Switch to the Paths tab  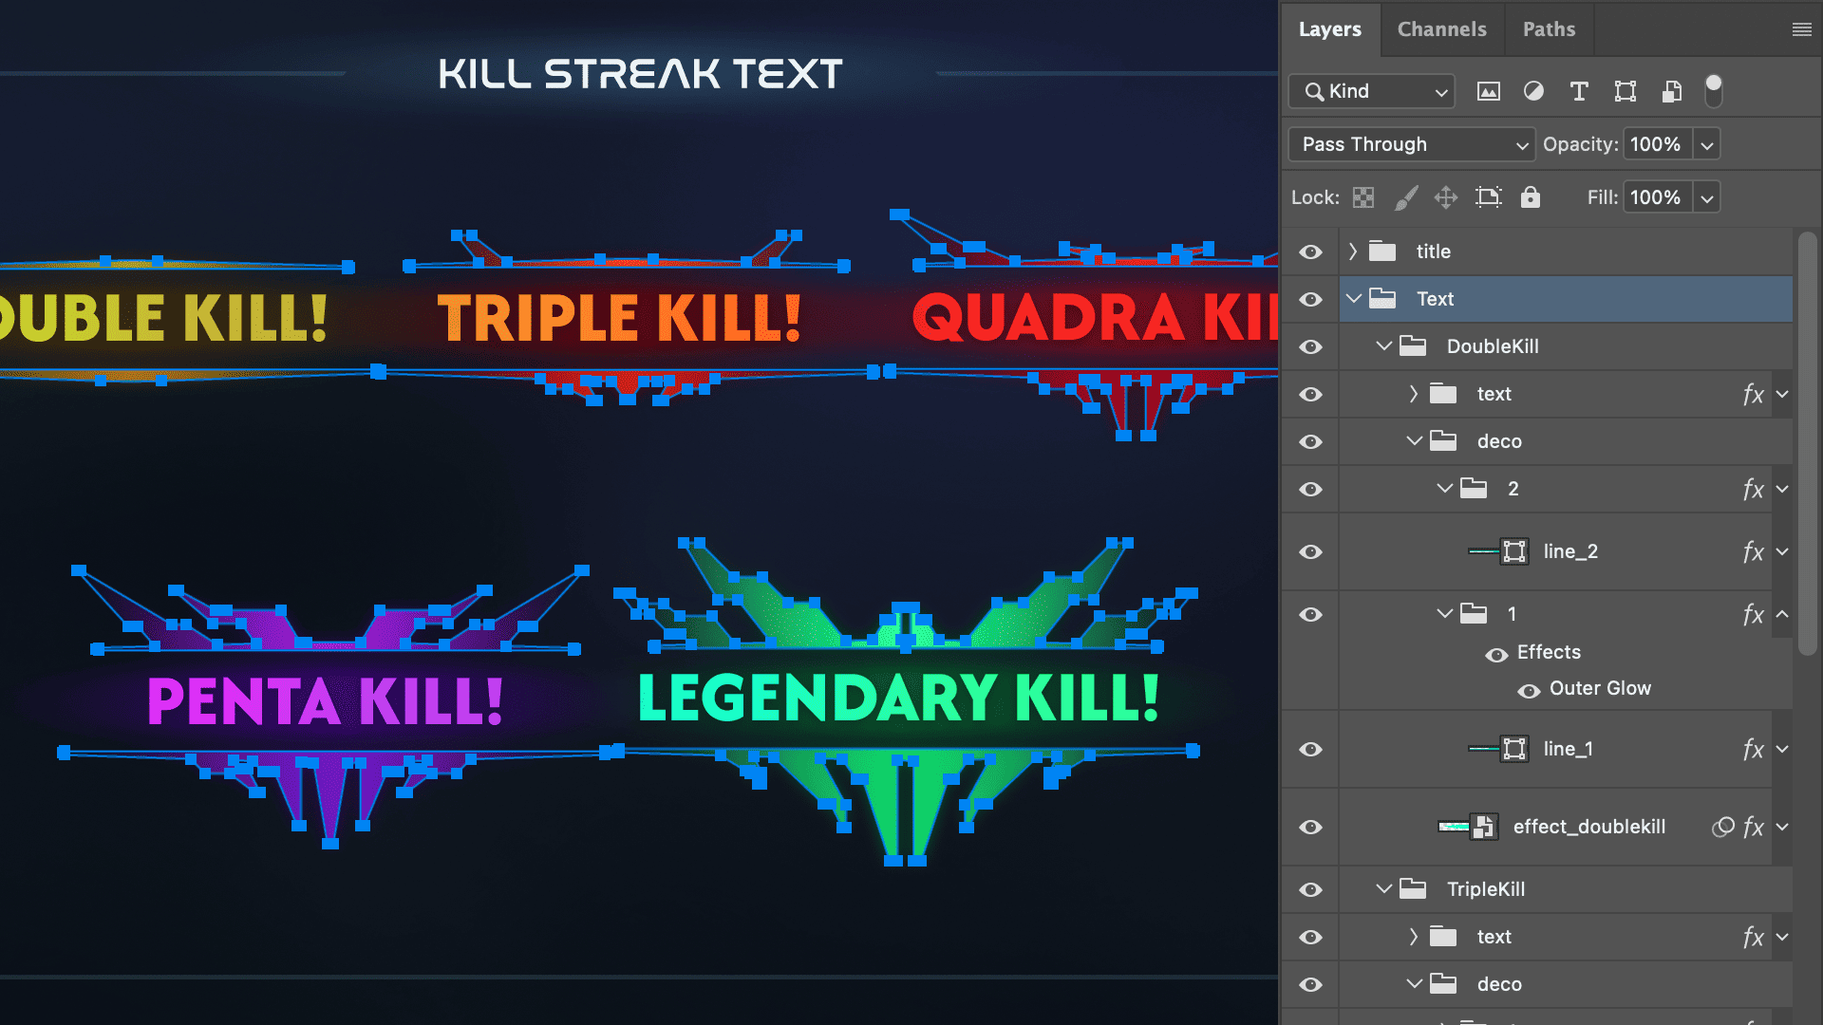1549,29
